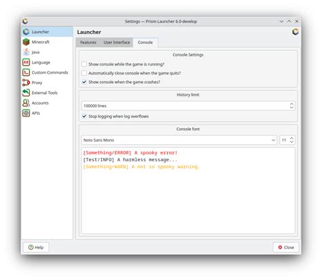Screen dimensions: 322x279
Task: Select the Java settings icon
Action: (26, 52)
